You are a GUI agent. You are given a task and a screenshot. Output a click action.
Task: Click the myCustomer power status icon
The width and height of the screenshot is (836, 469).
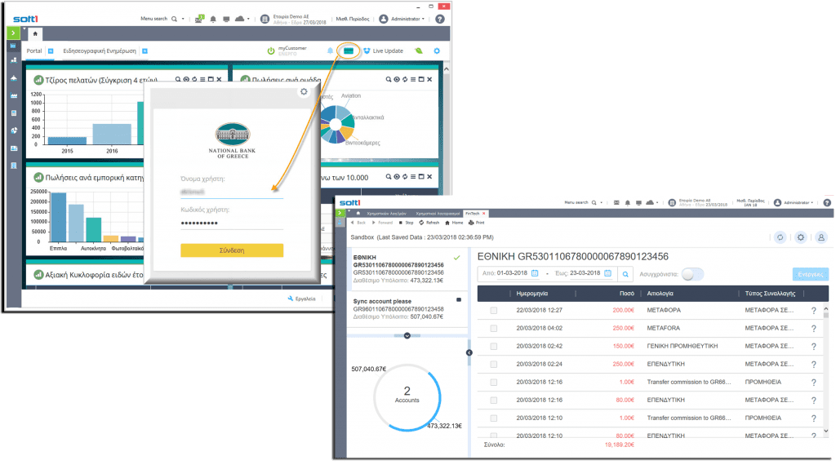(271, 51)
